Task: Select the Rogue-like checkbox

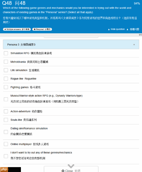Action: point(6,79)
